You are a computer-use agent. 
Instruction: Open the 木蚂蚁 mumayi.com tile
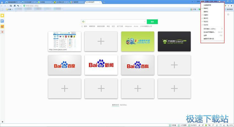coord(174,41)
